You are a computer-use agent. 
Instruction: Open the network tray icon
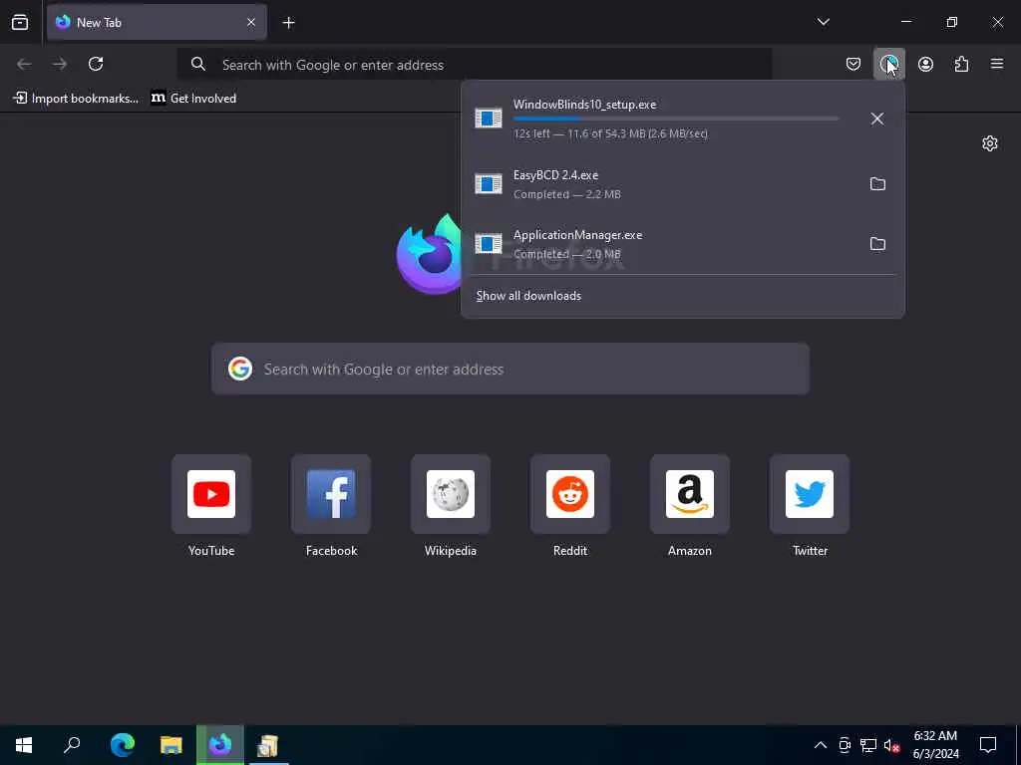pos(868,745)
